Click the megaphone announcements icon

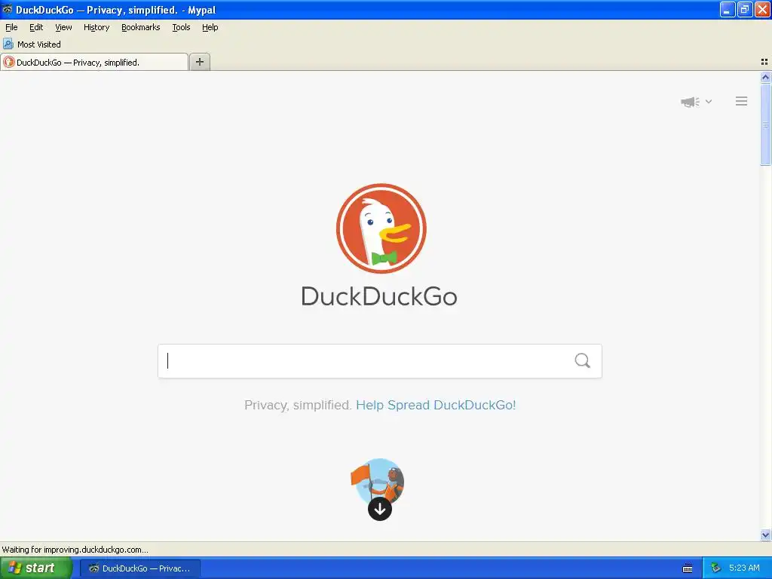pyautogui.click(x=690, y=102)
